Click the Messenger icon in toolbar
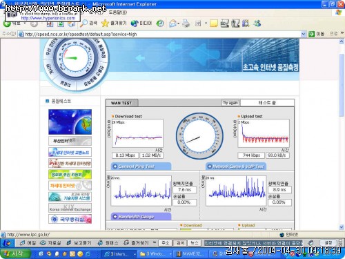The height and width of the screenshot is (259, 345). 257,23
